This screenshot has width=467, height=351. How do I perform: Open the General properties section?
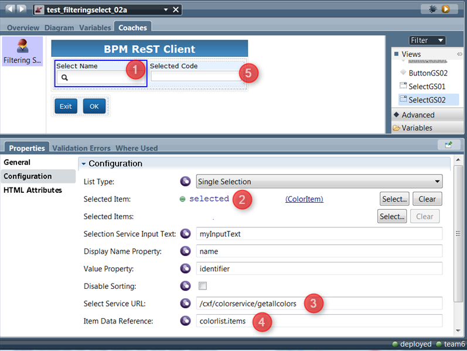click(17, 162)
